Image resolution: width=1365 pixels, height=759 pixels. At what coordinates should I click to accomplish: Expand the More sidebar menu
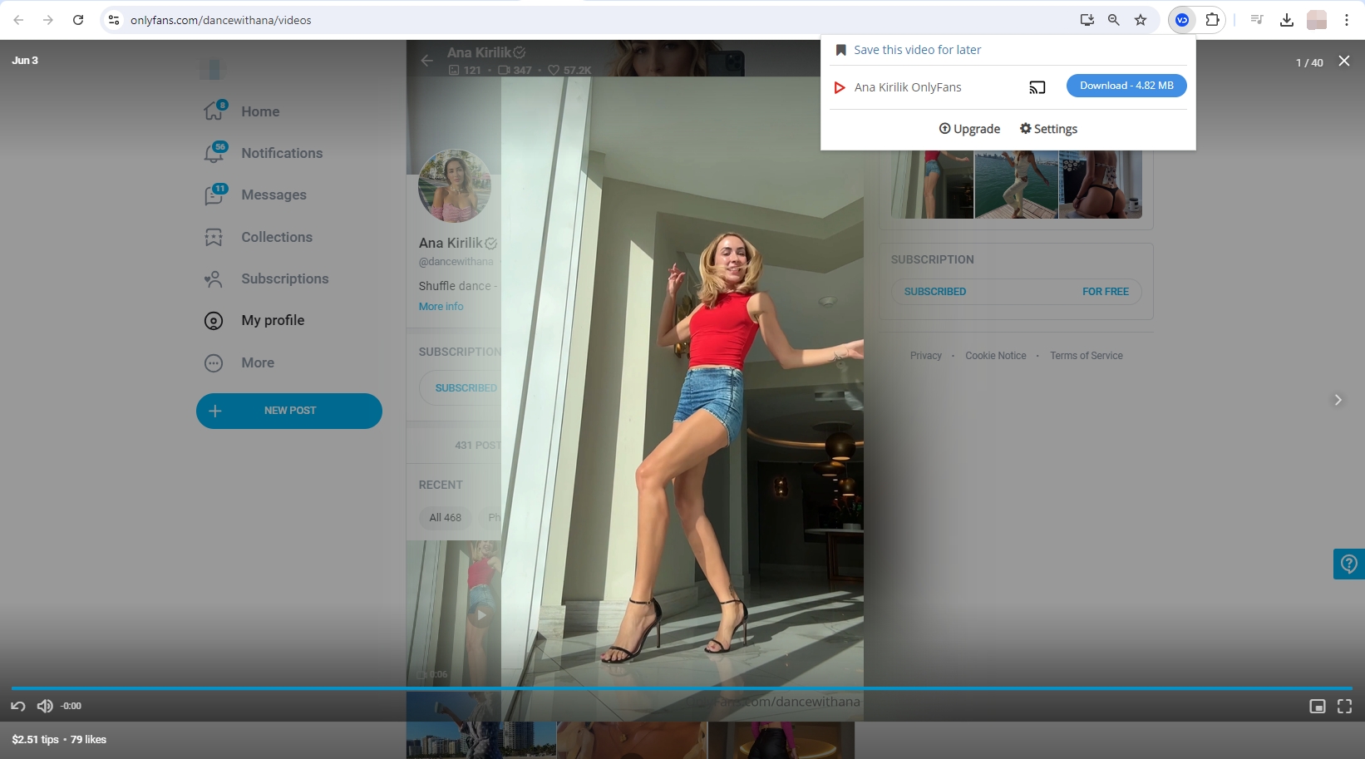pyautogui.click(x=259, y=362)
